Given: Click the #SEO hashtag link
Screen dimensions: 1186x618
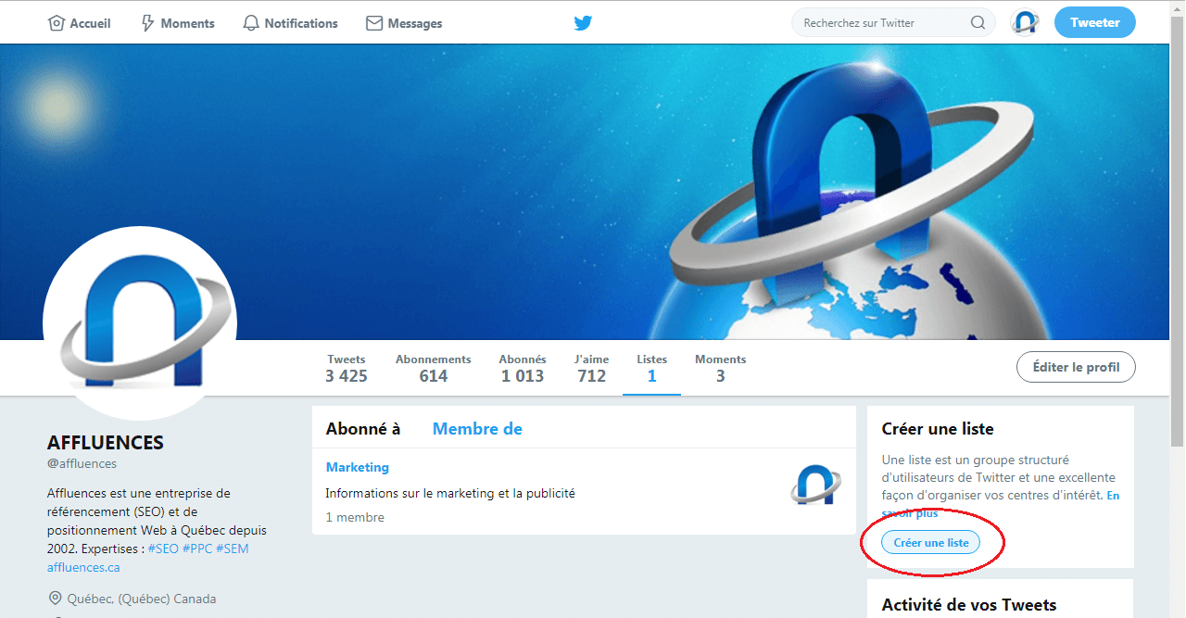Looking at the screenshot, I should [163, 549].
